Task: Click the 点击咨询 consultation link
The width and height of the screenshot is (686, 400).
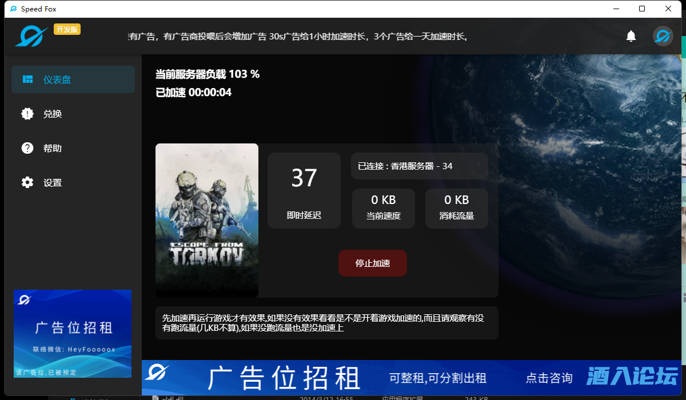Action: (x=549, y=378)
